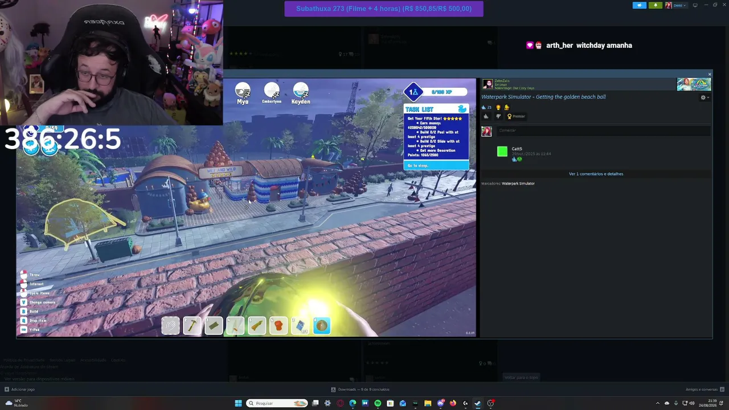The width and height of the screenshot is (729, 410).
Task: Click the Demi profile avatar in Steam header
Action: pos(669,5)
